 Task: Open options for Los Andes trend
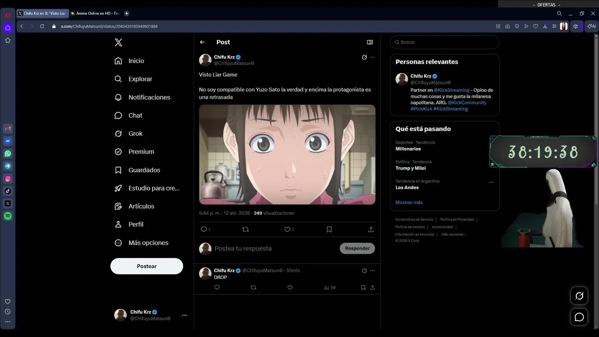point(491,182)
